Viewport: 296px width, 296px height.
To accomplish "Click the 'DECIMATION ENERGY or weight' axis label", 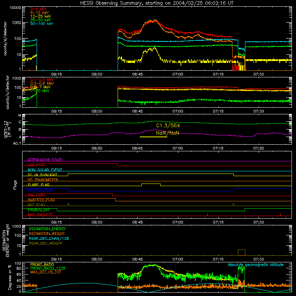I will tap(6, 240).
